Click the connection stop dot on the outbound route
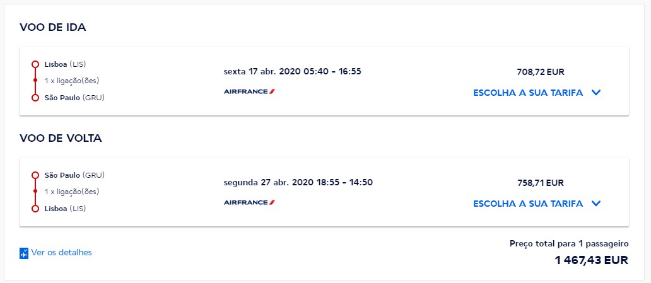 (x=35, y=81)
